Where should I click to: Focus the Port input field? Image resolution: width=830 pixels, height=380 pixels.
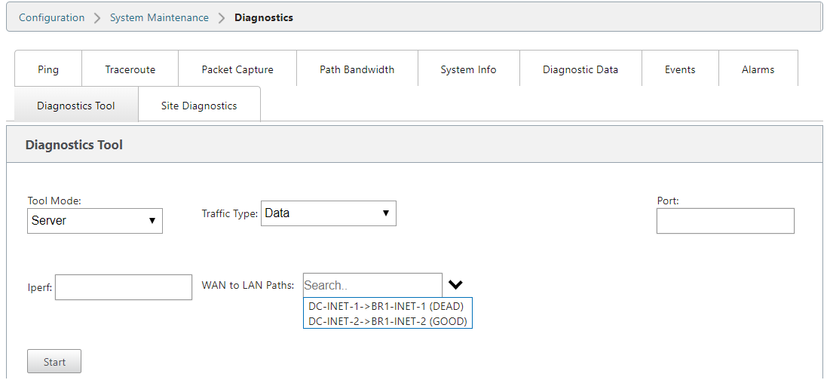pos(725,221)
